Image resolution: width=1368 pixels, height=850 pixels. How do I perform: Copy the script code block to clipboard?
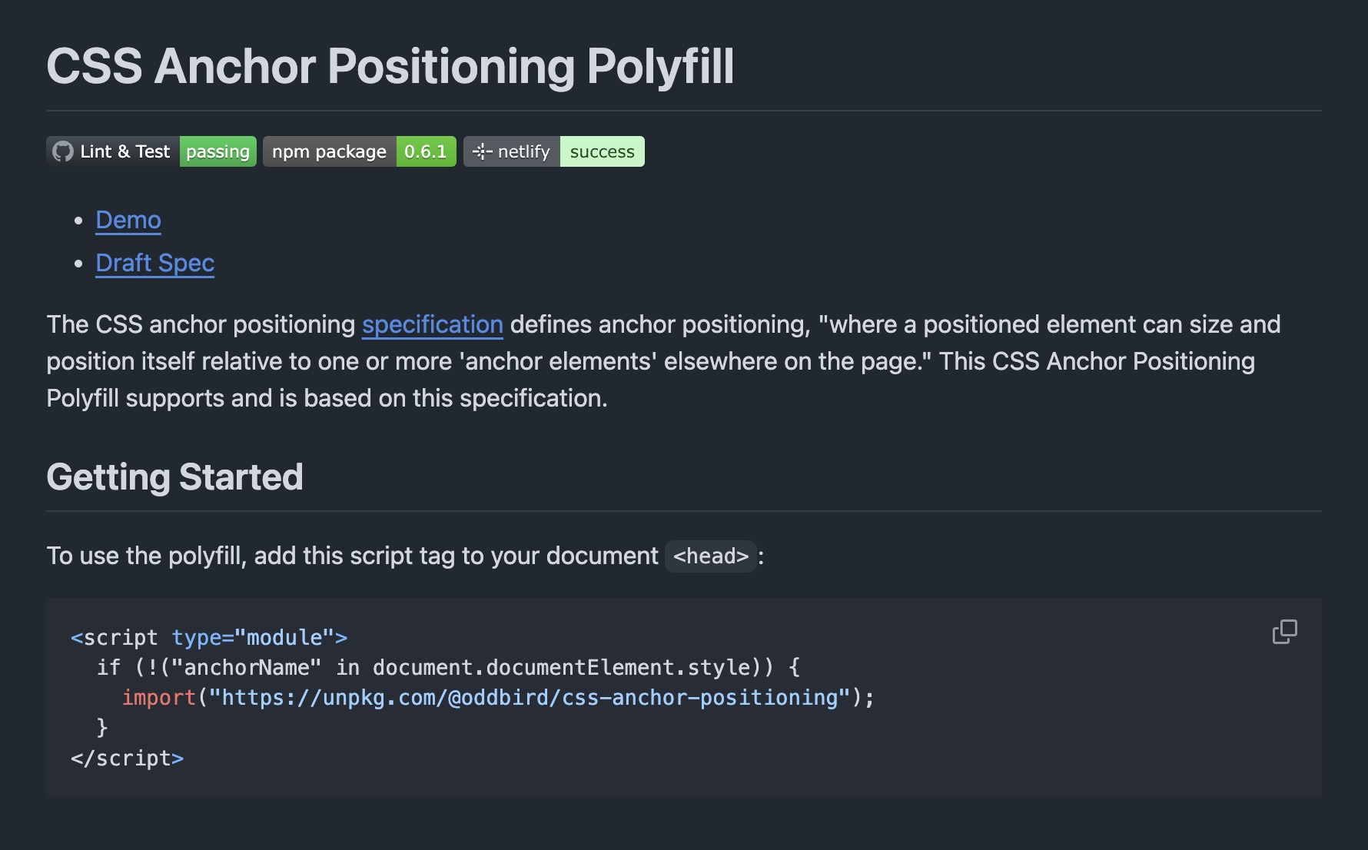click(x=1284, y=632)
